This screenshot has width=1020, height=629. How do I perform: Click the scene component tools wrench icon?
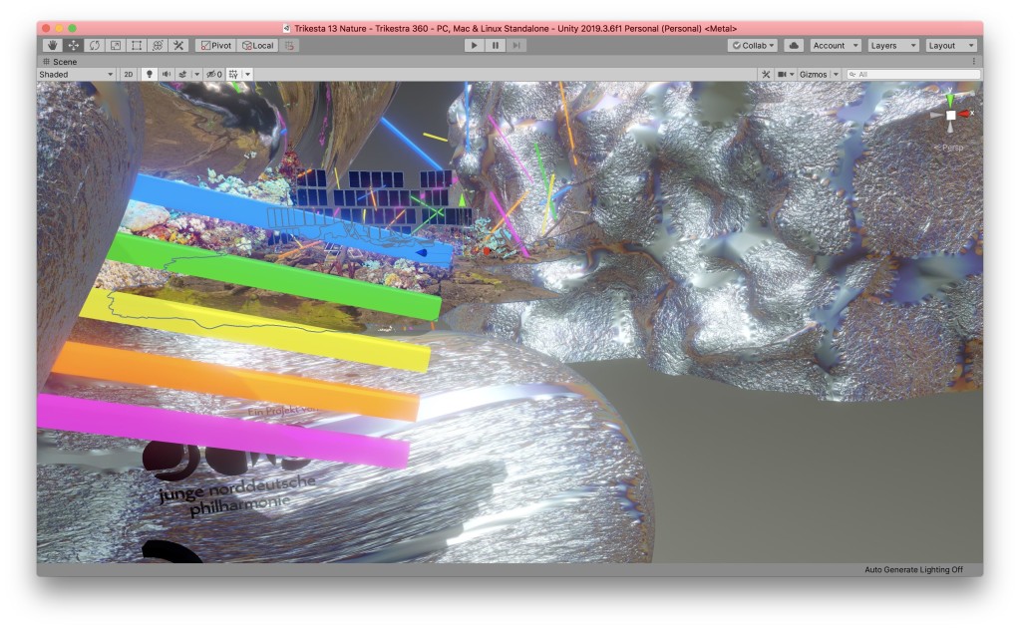pyautogui.click(x=766, y=75)
